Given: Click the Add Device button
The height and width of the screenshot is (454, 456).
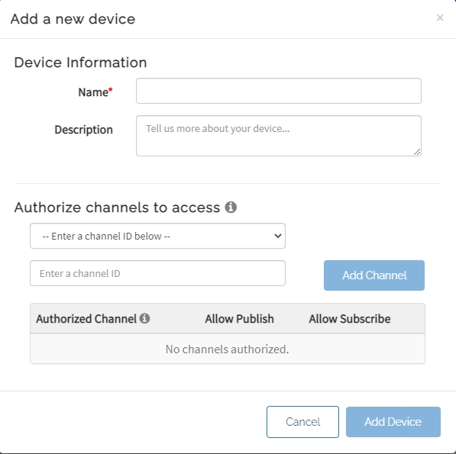Looking at the screenshot, I should coord(393,422).
